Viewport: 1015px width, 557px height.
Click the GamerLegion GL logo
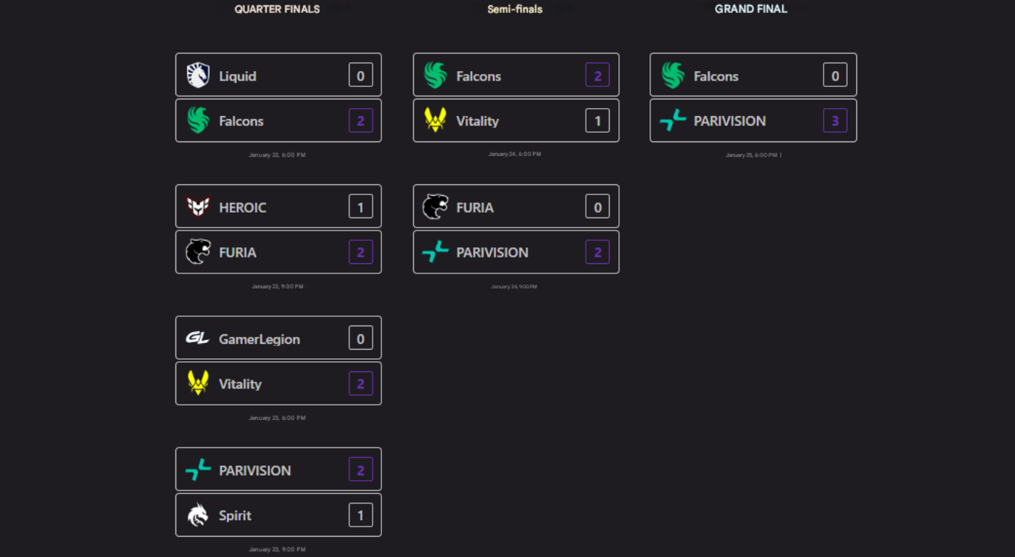tap(198, 338)
